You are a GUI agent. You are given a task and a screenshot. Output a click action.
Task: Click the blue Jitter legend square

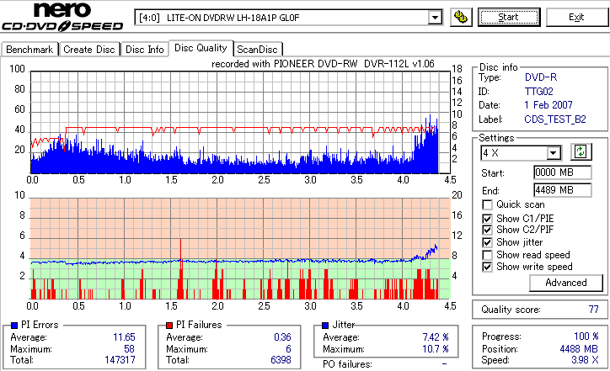[325, 326]
